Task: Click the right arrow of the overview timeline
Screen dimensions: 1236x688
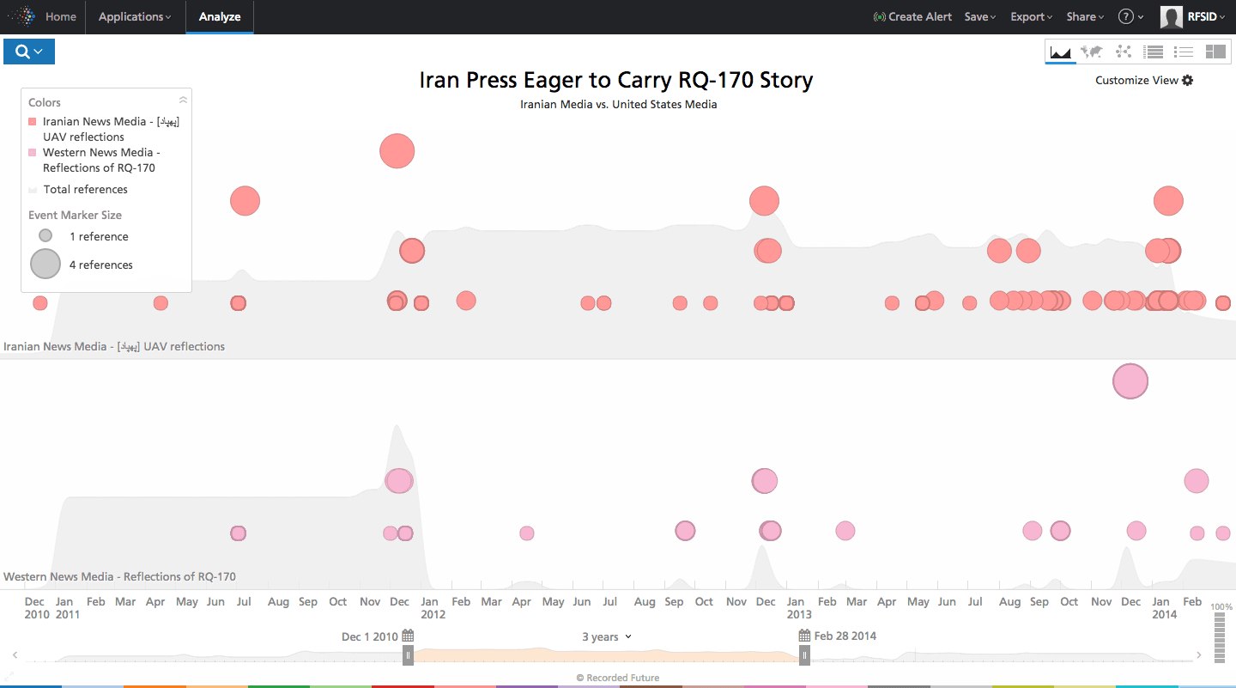Action: 1200,655
